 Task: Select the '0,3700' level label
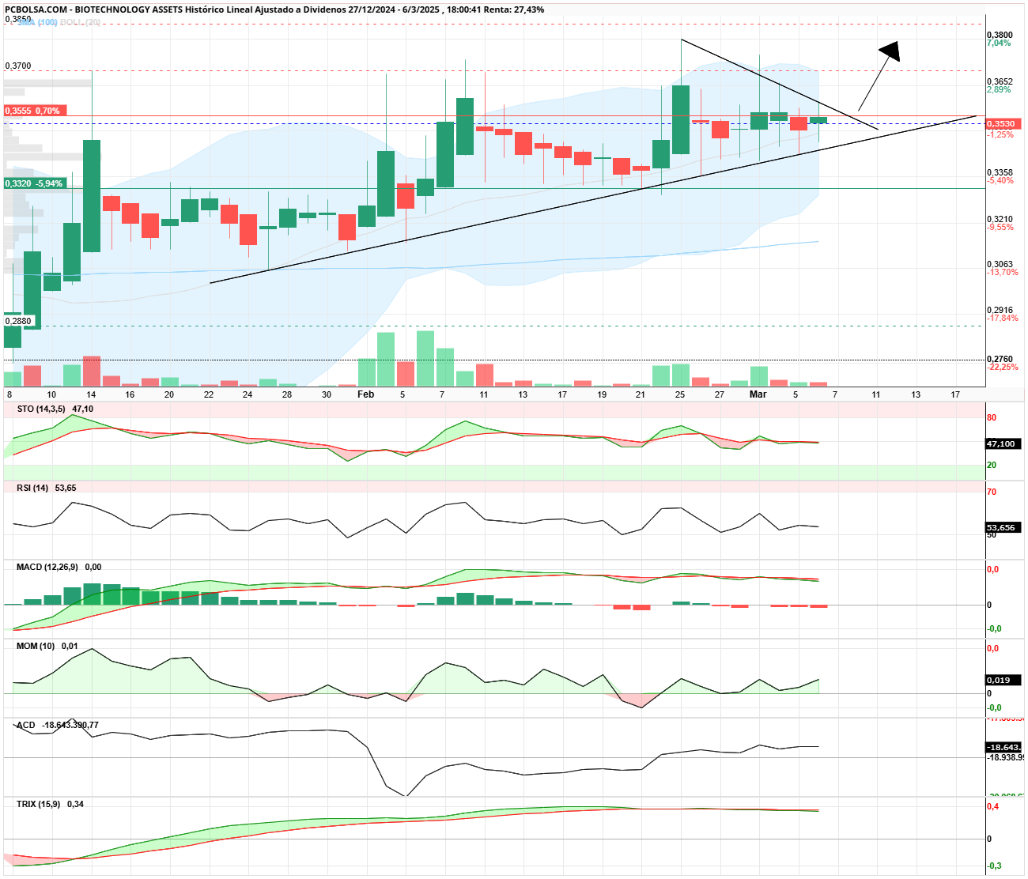tap(18, 66)
